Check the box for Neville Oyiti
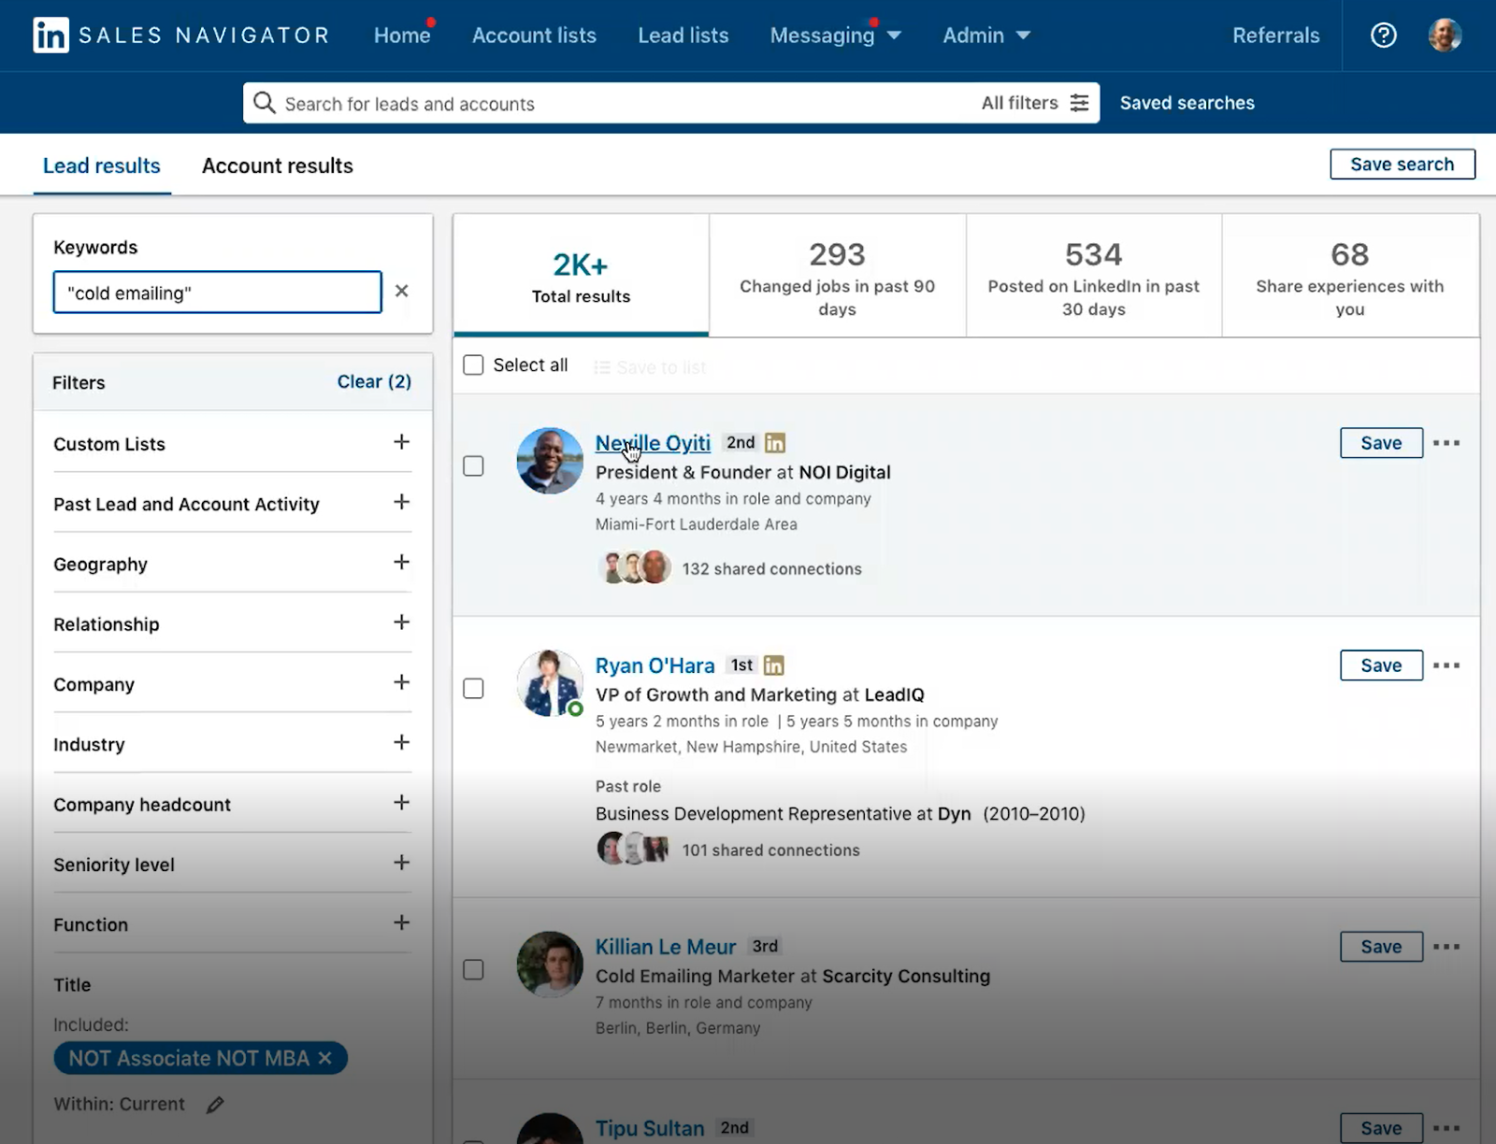The height and width of the screenshot is (1144, 1496). pyautogui.click(x=474, y=465)
